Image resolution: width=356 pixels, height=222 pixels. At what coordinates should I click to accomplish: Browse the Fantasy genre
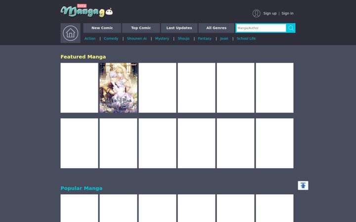[x=205, y=38]
